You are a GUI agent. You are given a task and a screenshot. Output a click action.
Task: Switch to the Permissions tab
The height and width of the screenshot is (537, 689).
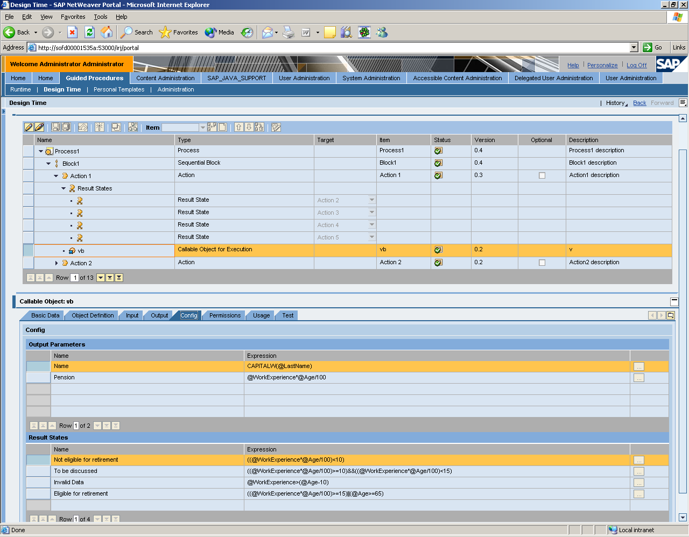[224, 315]
